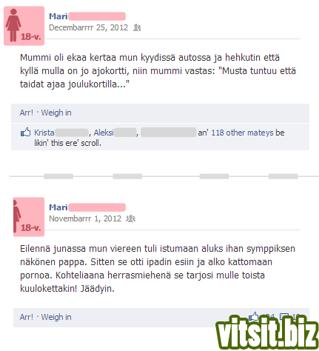The width and height of the screenshot is (319, 351).
Task: Click the audience icon beside Novembarrr 1, 2012
Action: tap(131, 218)
